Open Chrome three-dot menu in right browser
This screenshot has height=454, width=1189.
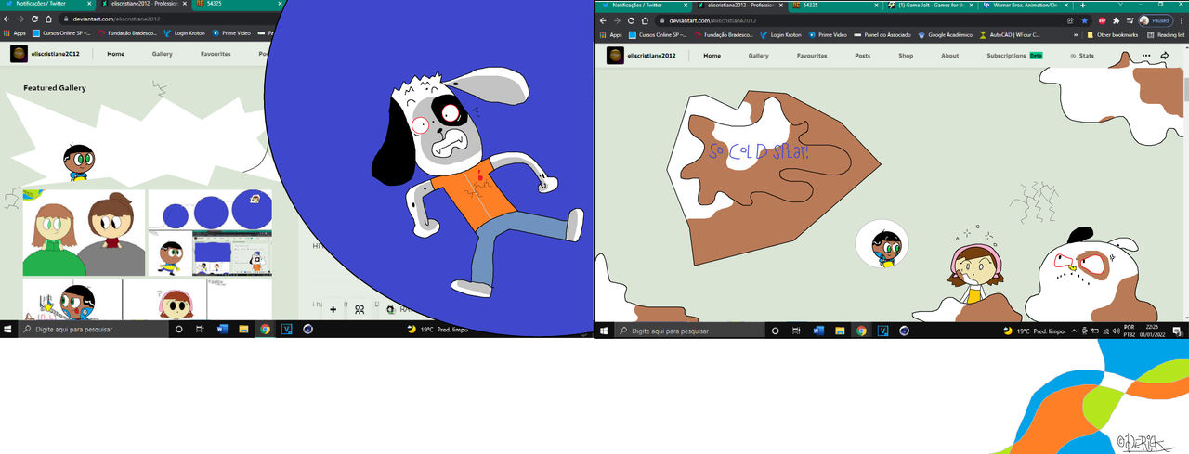(1182, 19)
